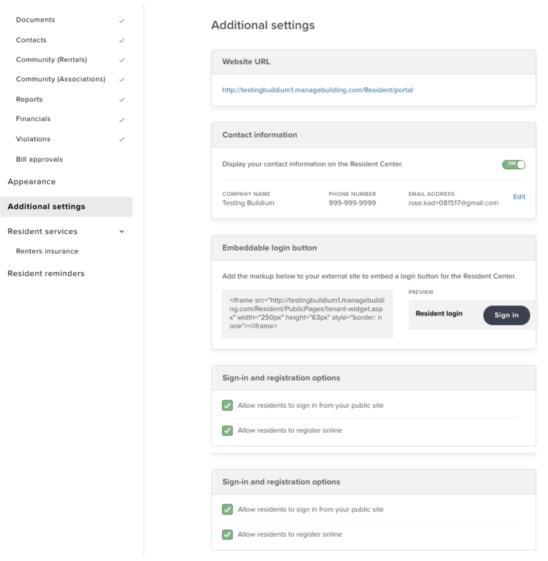The width and height of the screenshot is (548, 561).
Task: Collapse the Resident services chevron
Action: click(x=121, y=232)
